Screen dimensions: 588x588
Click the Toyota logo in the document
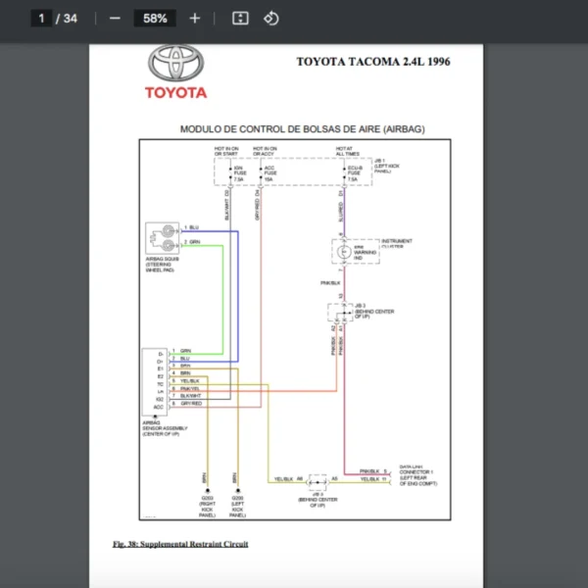coord(176,64)
